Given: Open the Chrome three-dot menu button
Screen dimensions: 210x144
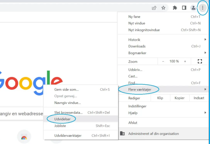Looking at the screenshot, I should tap(203, 8).
